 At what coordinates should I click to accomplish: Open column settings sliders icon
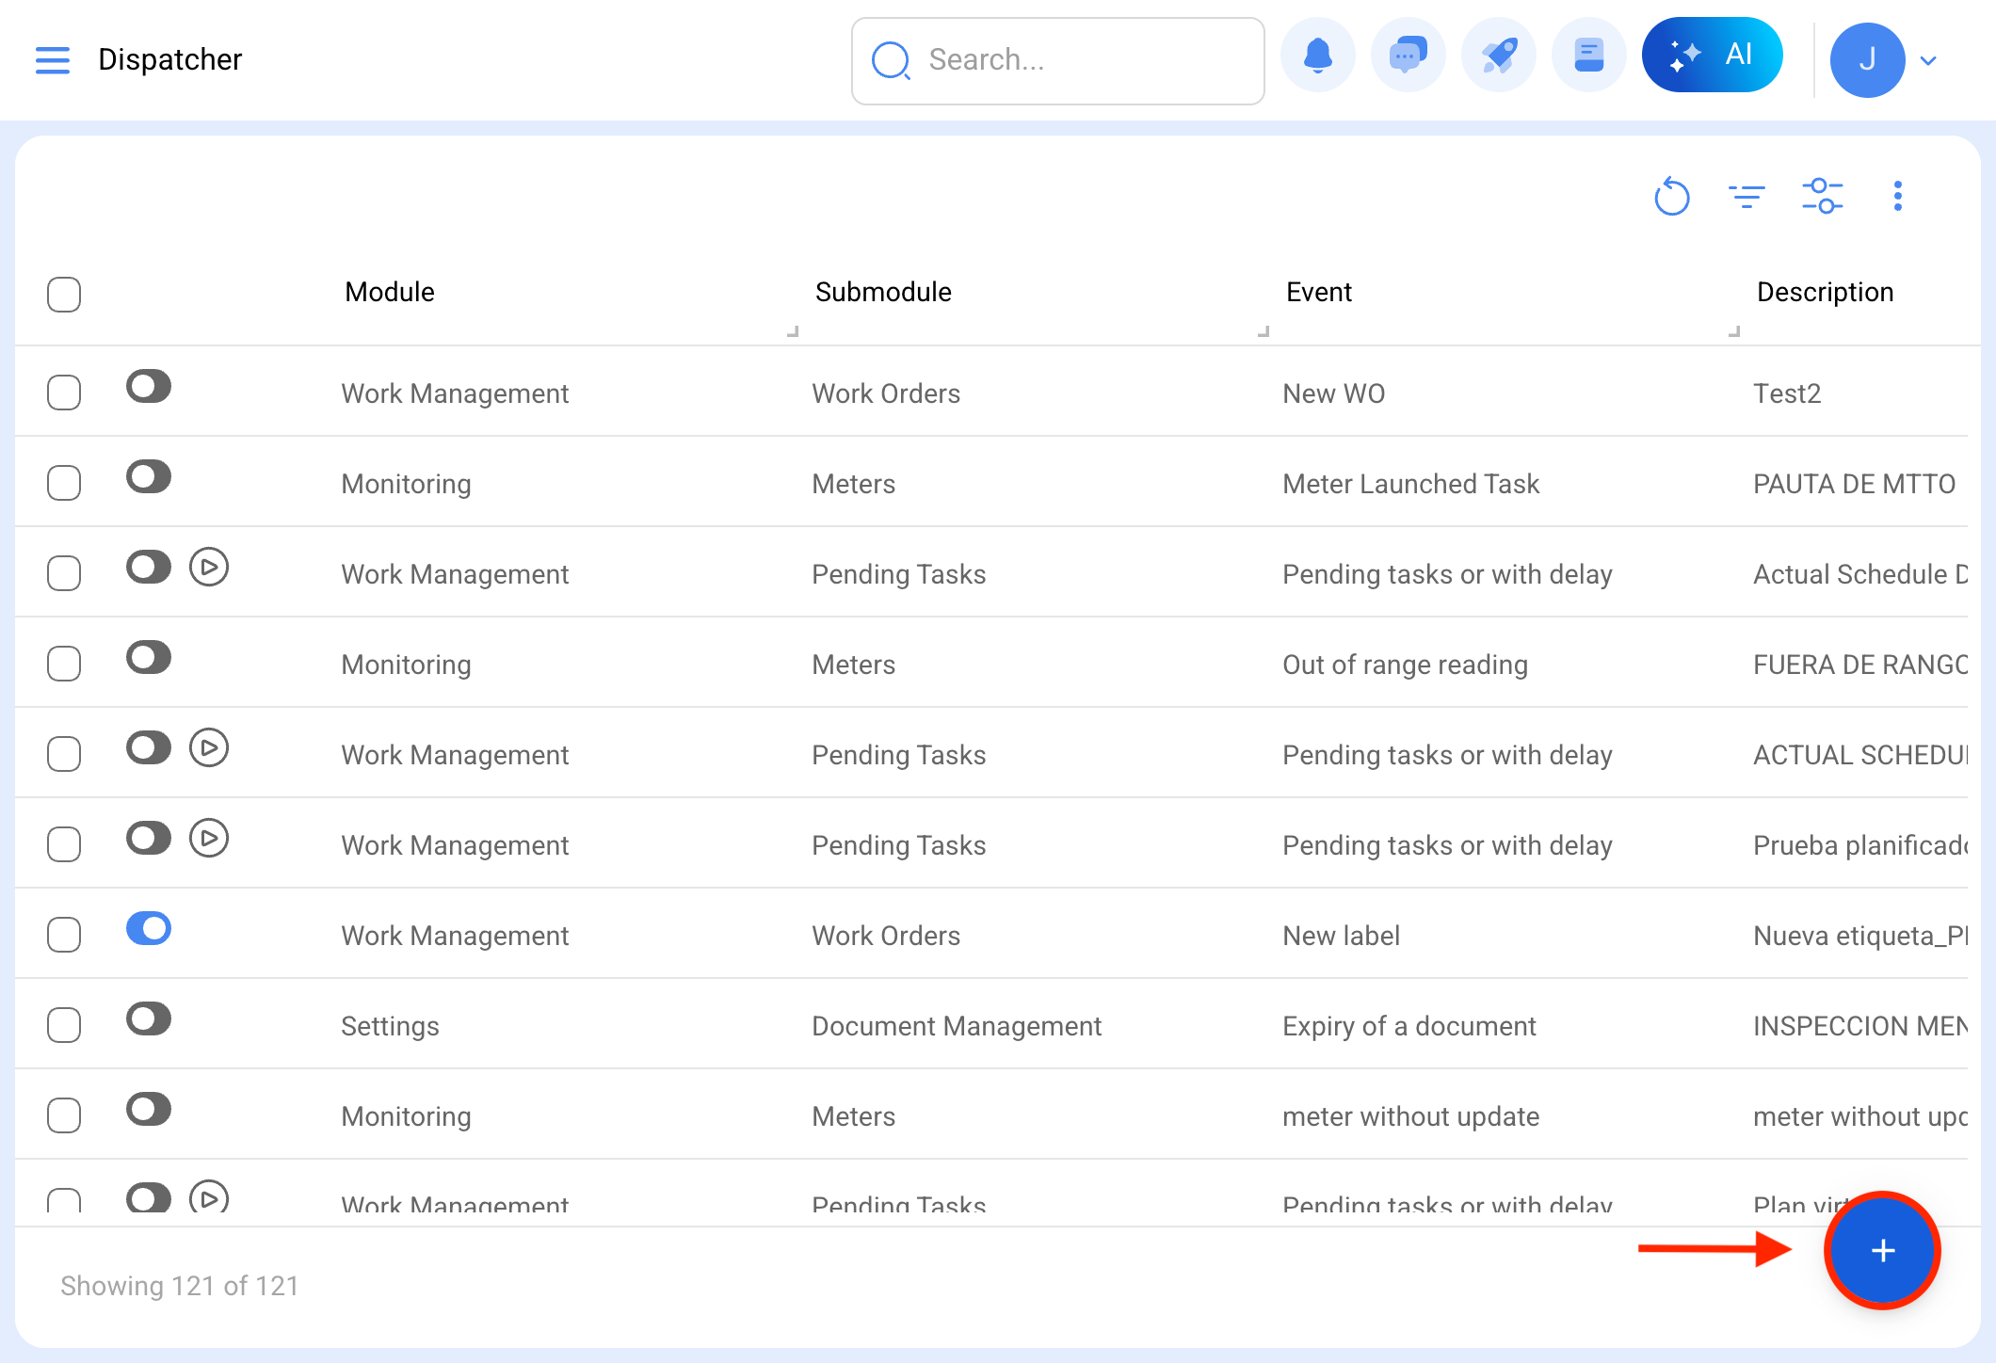tap(1823, 197)
